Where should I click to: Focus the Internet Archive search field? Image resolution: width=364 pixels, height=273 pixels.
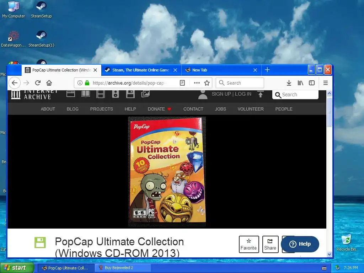tap(295, 95)
